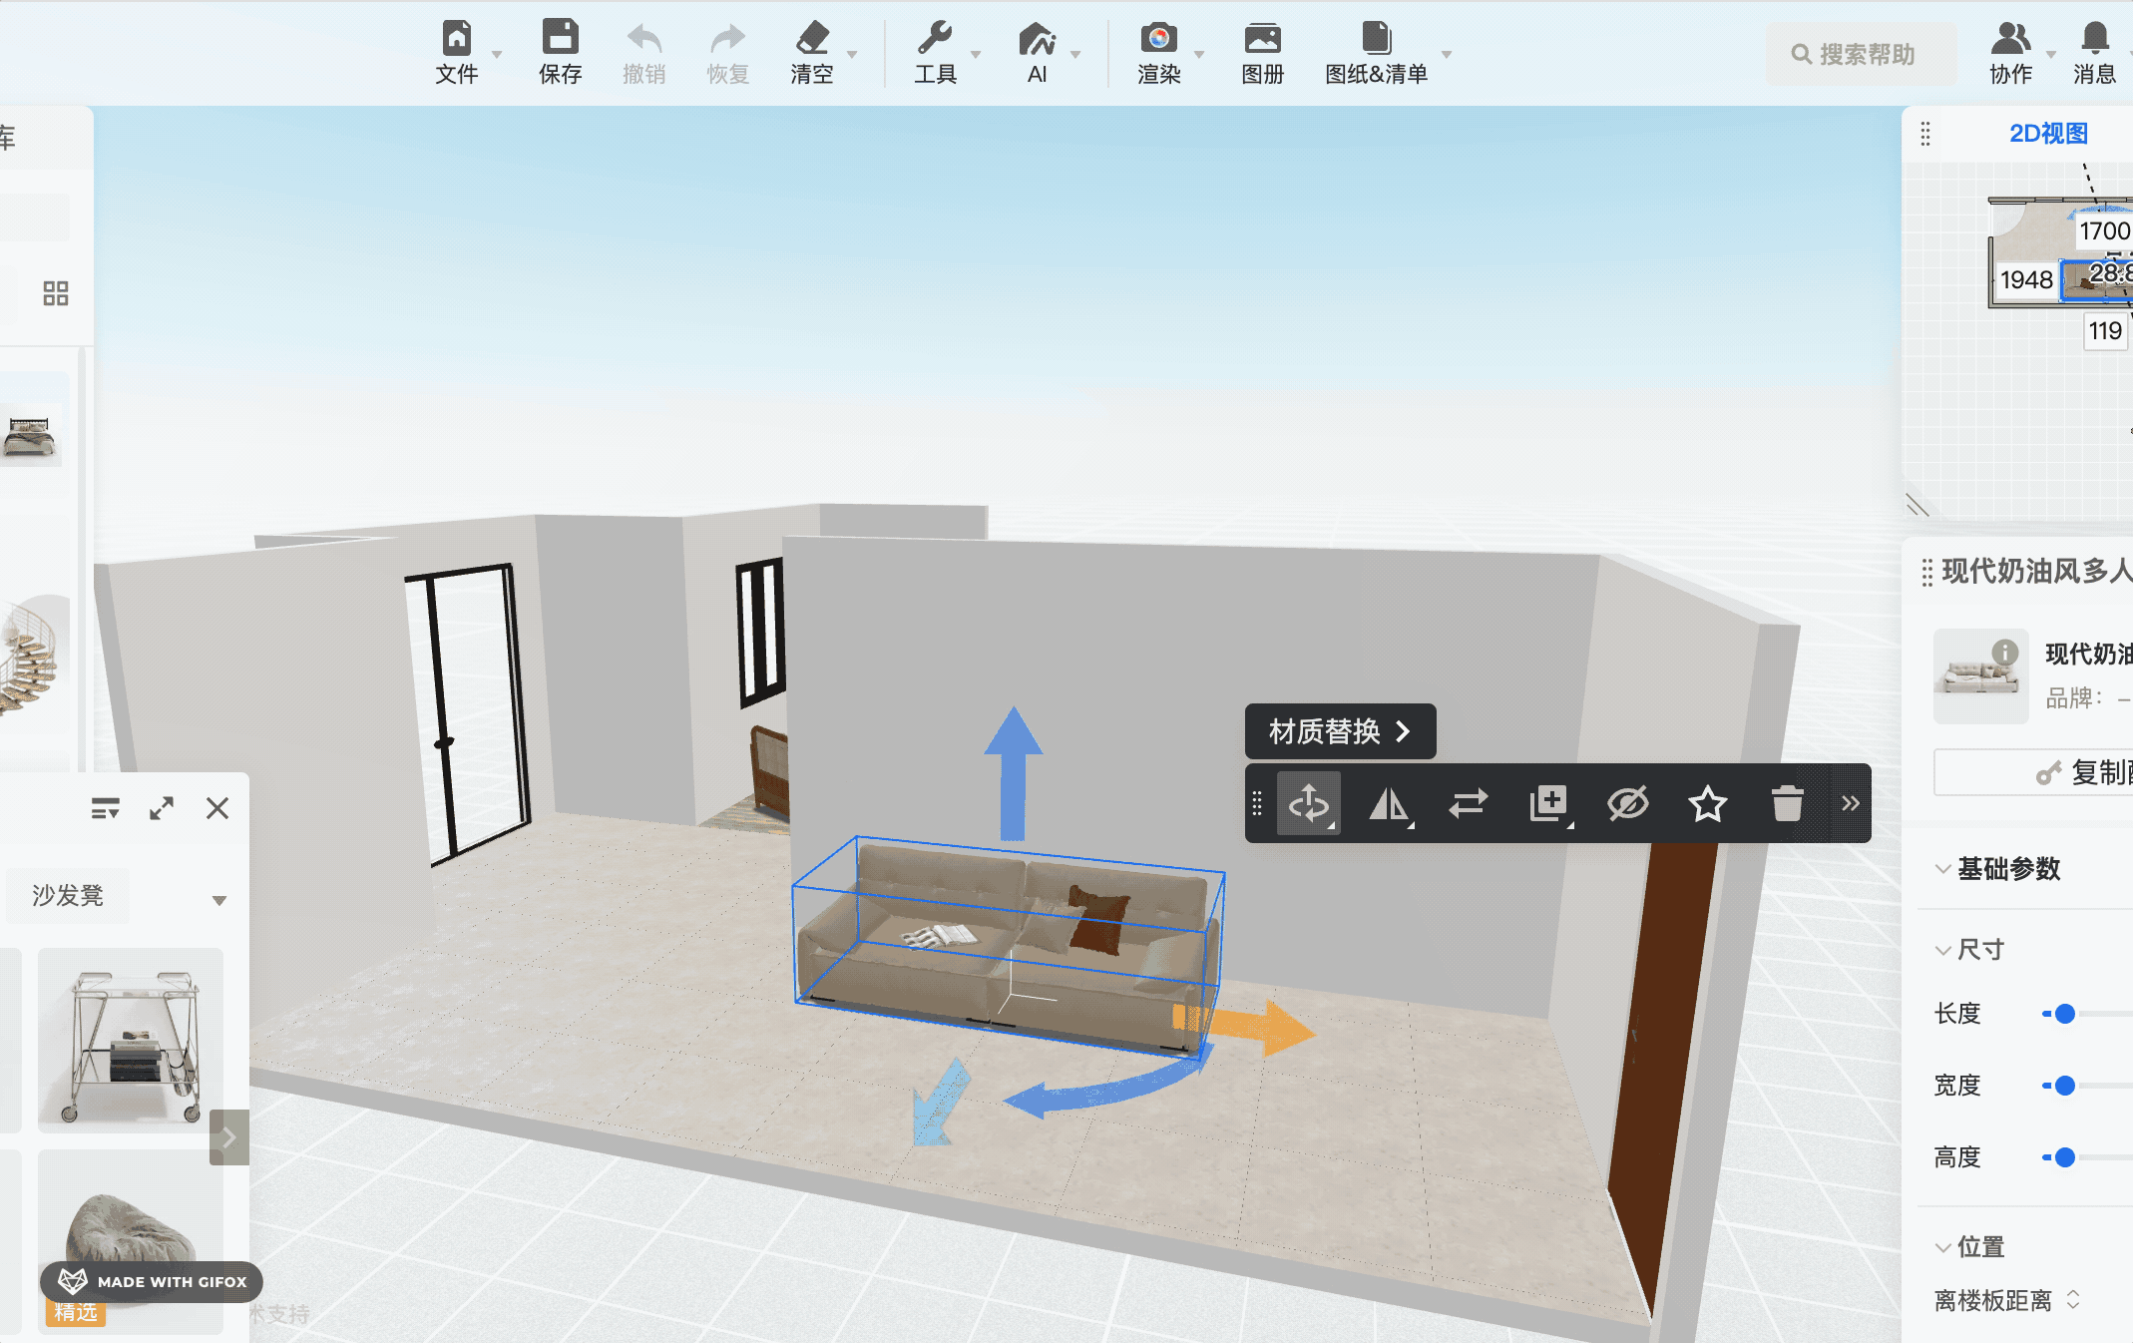2133x1343 pixels.
Task: Expand the catalog panel fullscreen
Action: [162, 808]
